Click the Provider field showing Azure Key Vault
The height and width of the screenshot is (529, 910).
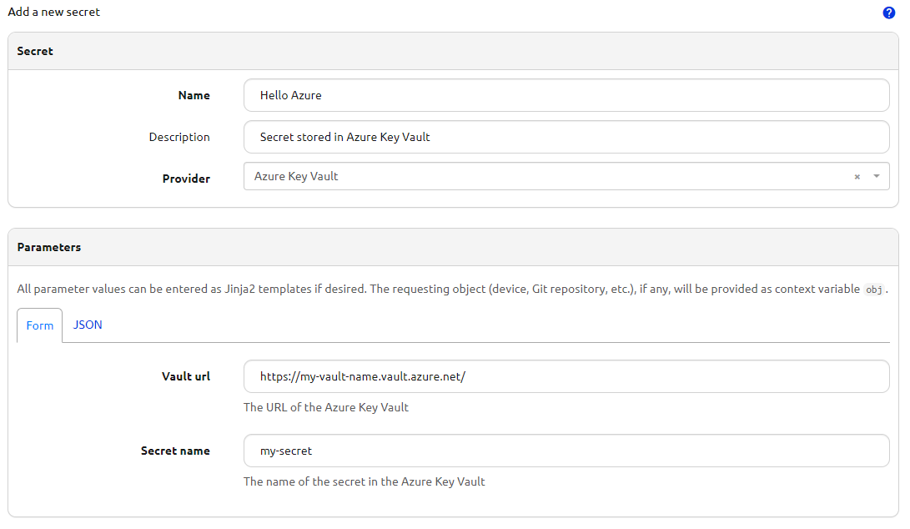click(551, 176)
